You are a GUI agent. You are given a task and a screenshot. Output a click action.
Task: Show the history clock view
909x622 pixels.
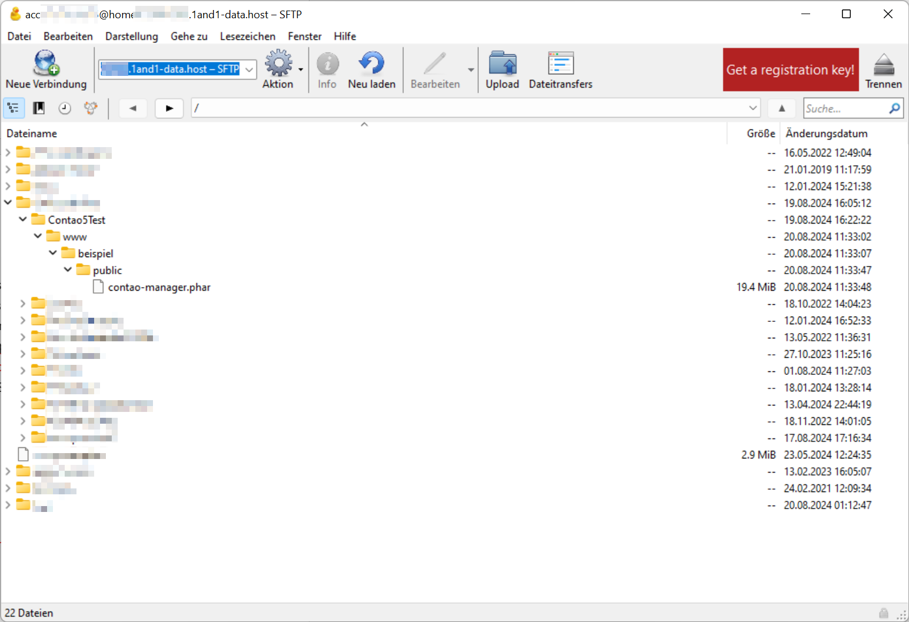[x=65, y=108]
